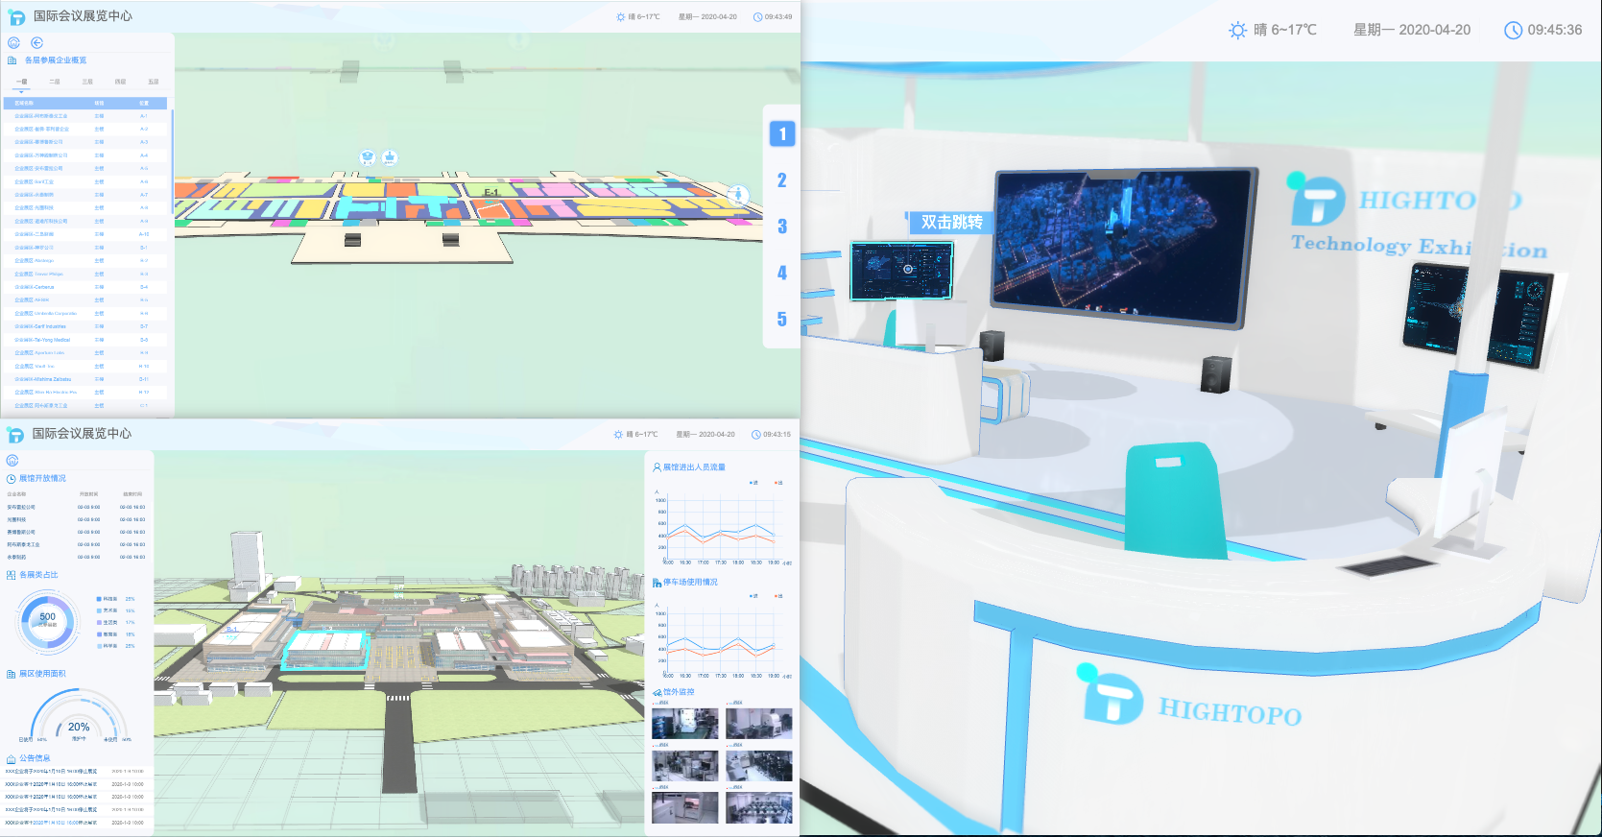Click the 20% usage gauge
The height and width of the screenshot is (837, 1602).
click(79, 715)
